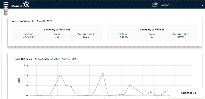The width and height of the screenshot is (205, 99).
Task: Click refunds count value 31
Action: (152, 37)
